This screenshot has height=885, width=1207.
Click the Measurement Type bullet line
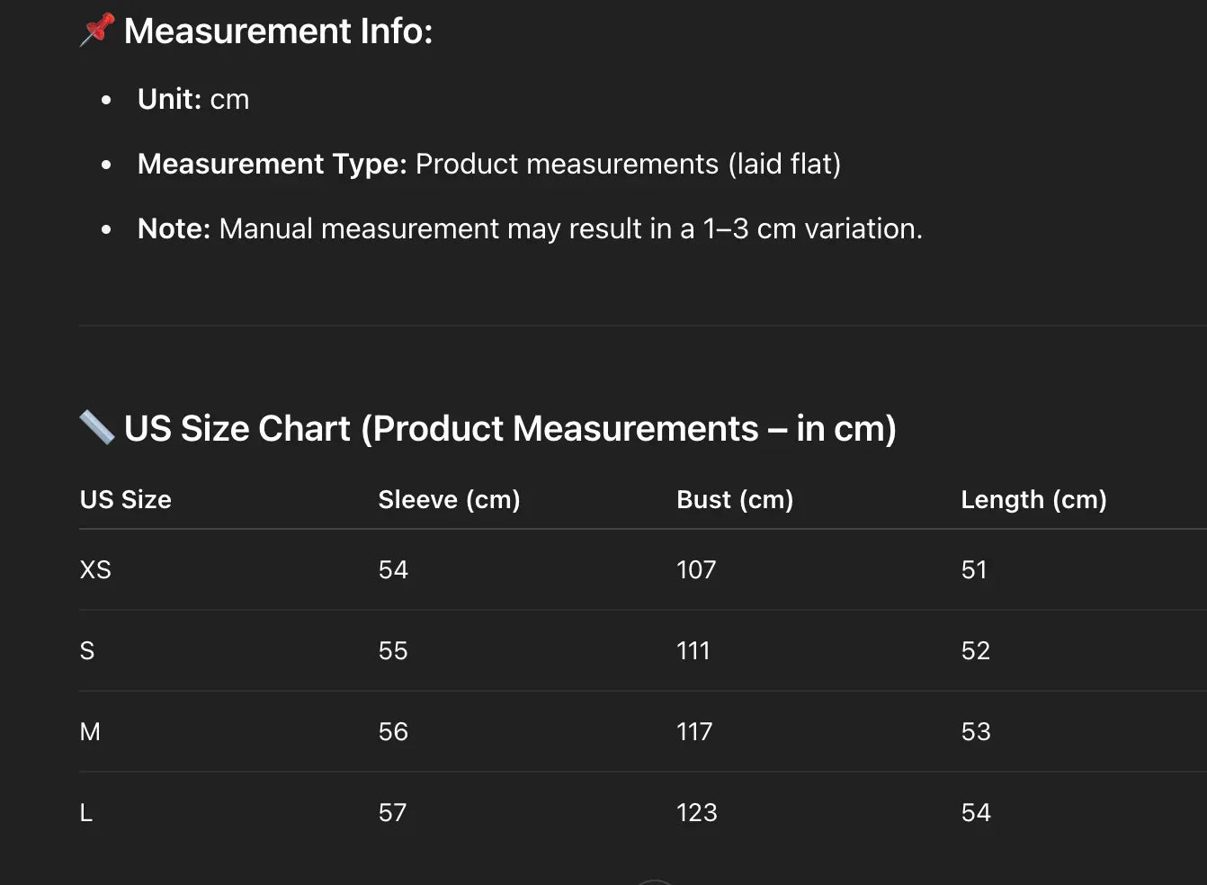coord(488,164)
